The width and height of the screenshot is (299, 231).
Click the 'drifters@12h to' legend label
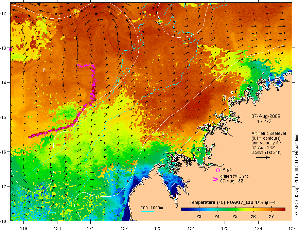click(234, 176)
